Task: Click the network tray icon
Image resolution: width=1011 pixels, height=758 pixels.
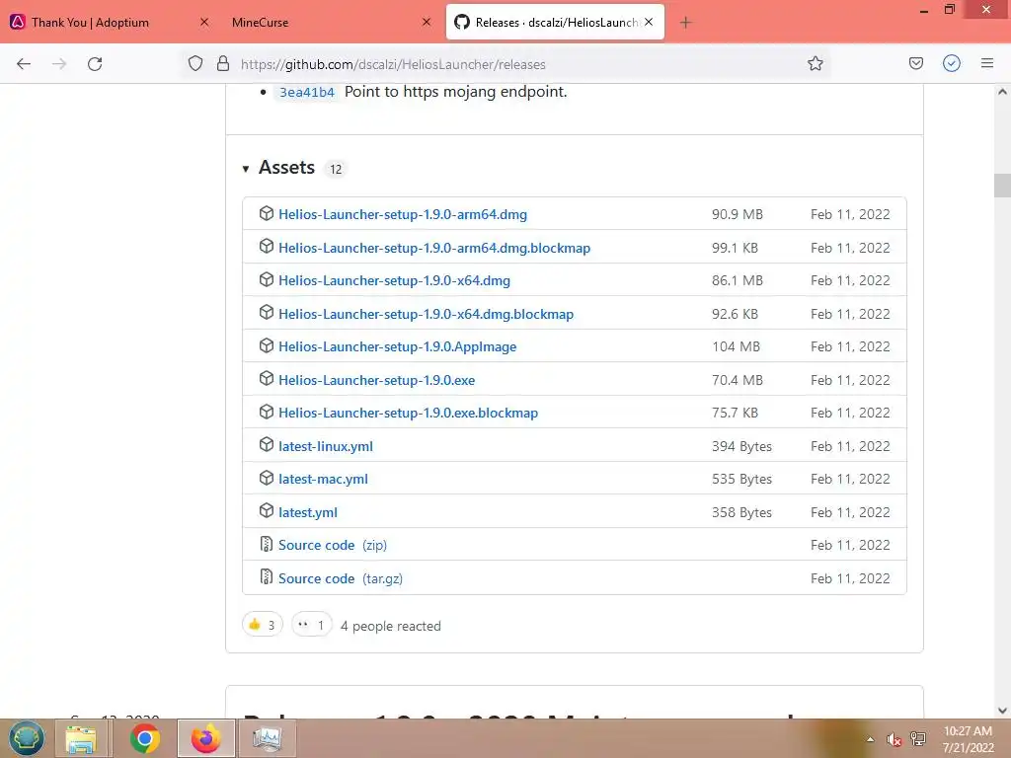Action: tap(918, 739)
